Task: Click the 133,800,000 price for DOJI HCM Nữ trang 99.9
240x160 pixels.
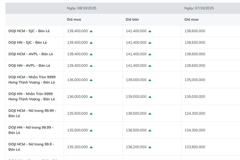Action: point(195,147)
